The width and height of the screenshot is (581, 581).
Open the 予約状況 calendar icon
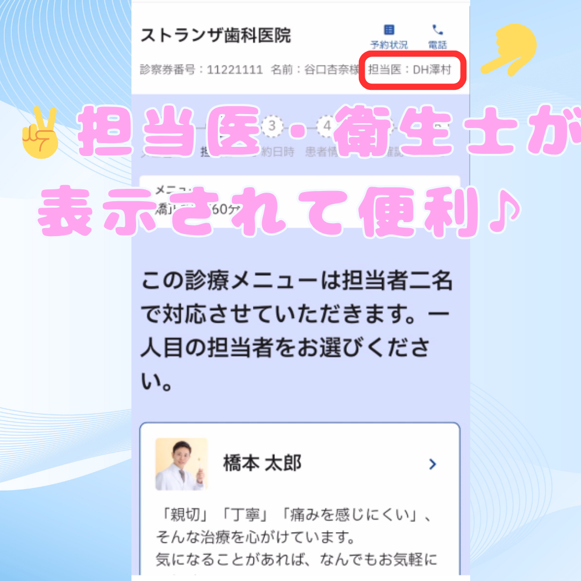point(389,30)
